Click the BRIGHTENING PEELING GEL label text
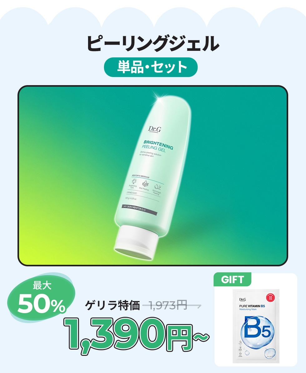Viewport: 306px width, 373px height. coord(157,147)
